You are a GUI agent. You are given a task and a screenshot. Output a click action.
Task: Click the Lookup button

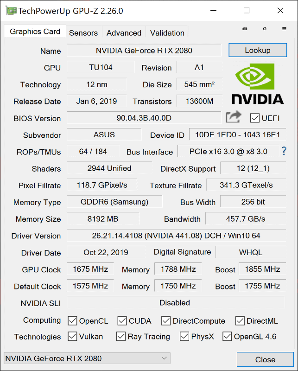click(258, 50)
